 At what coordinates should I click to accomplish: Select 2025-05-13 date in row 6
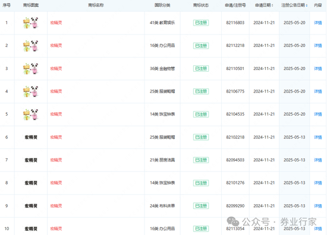(x=294, y=137)
